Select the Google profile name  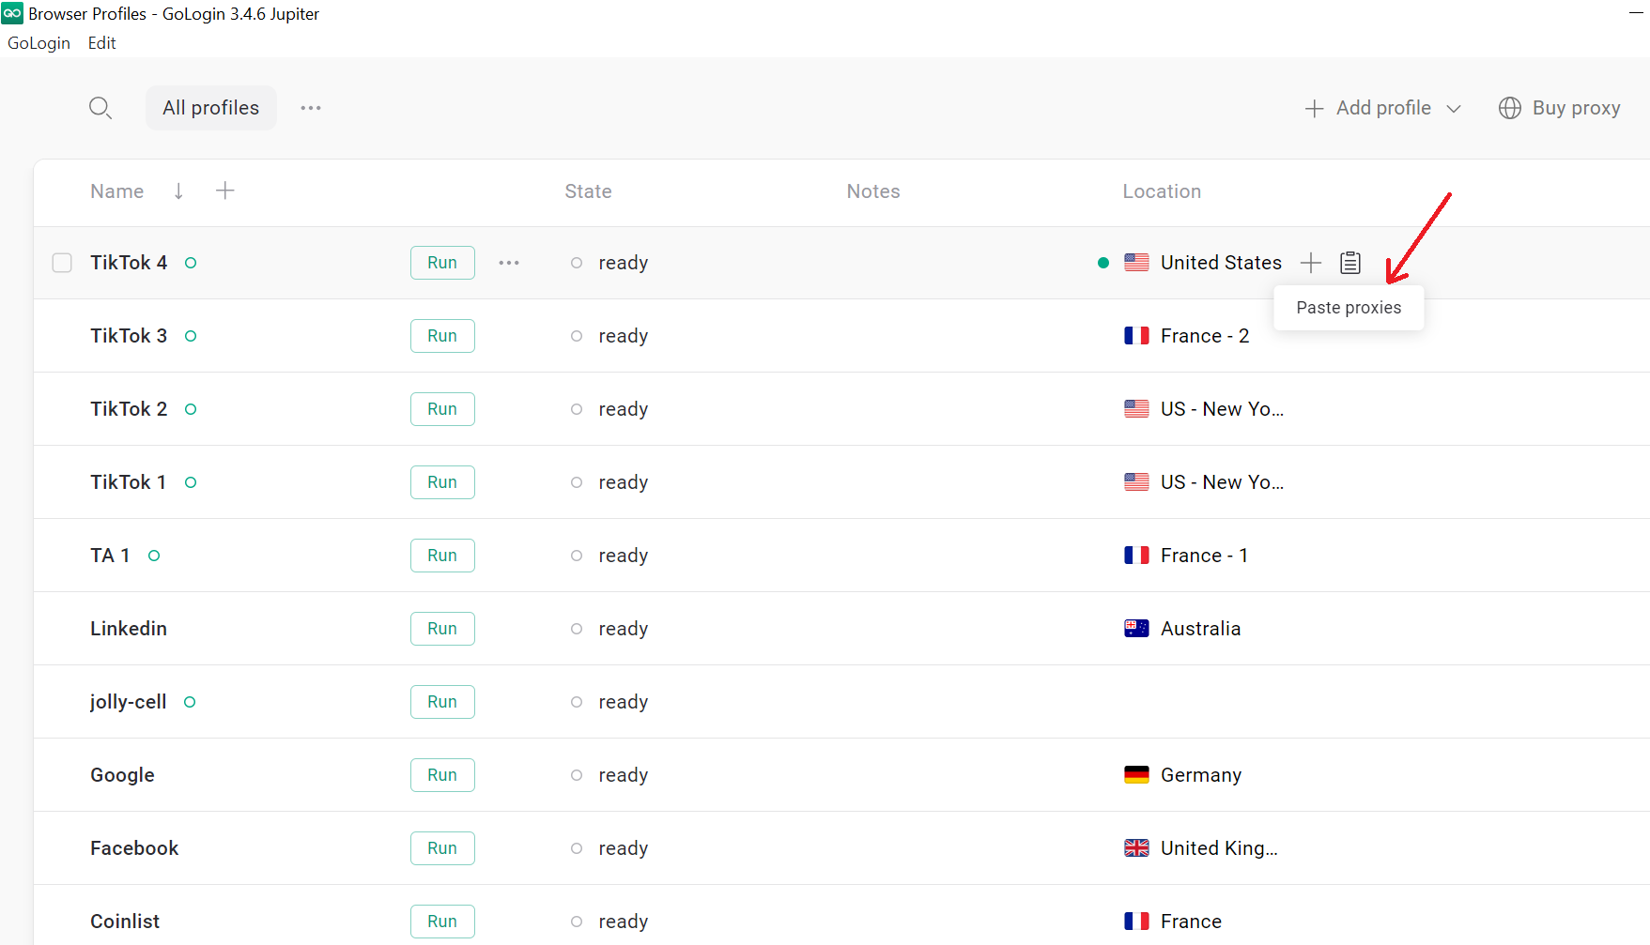pyautogui.click(x=122, y=775)
